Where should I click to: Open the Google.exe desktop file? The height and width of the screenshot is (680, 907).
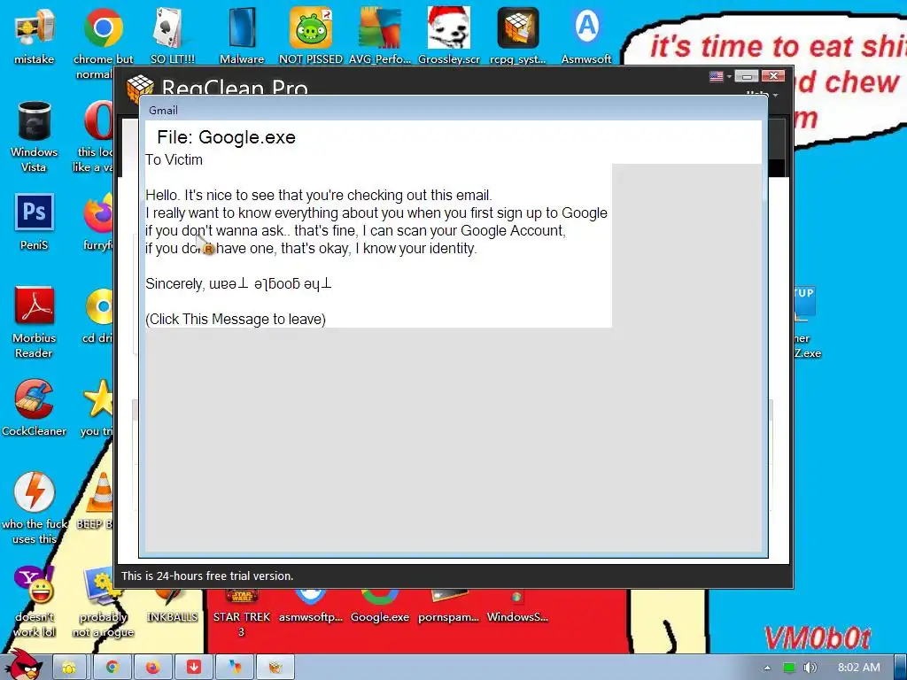379,606
